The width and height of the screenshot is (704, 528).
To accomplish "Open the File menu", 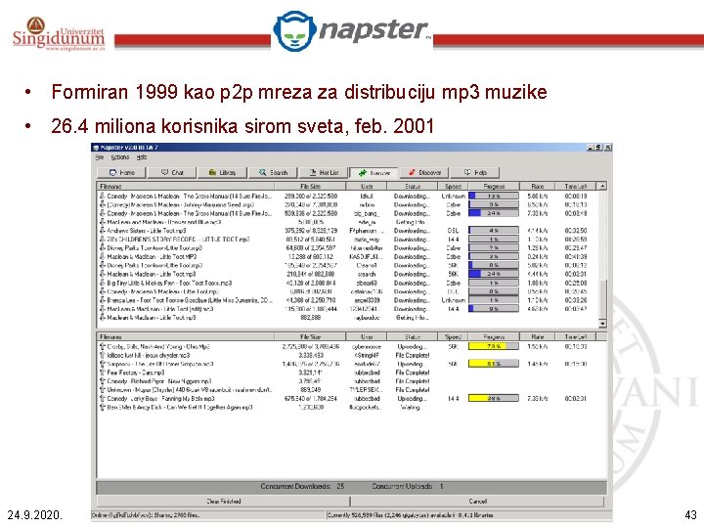I will (x=99, y=157).
